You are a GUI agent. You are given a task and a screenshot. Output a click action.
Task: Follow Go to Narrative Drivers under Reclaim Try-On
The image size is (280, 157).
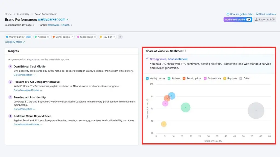tap(28, 90)
